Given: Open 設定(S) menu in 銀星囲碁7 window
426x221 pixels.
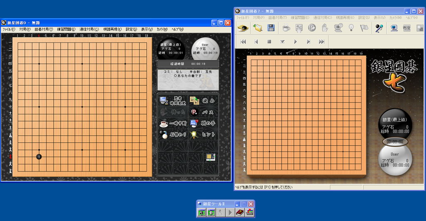Looking at the screenshot, I should (364, 17).
